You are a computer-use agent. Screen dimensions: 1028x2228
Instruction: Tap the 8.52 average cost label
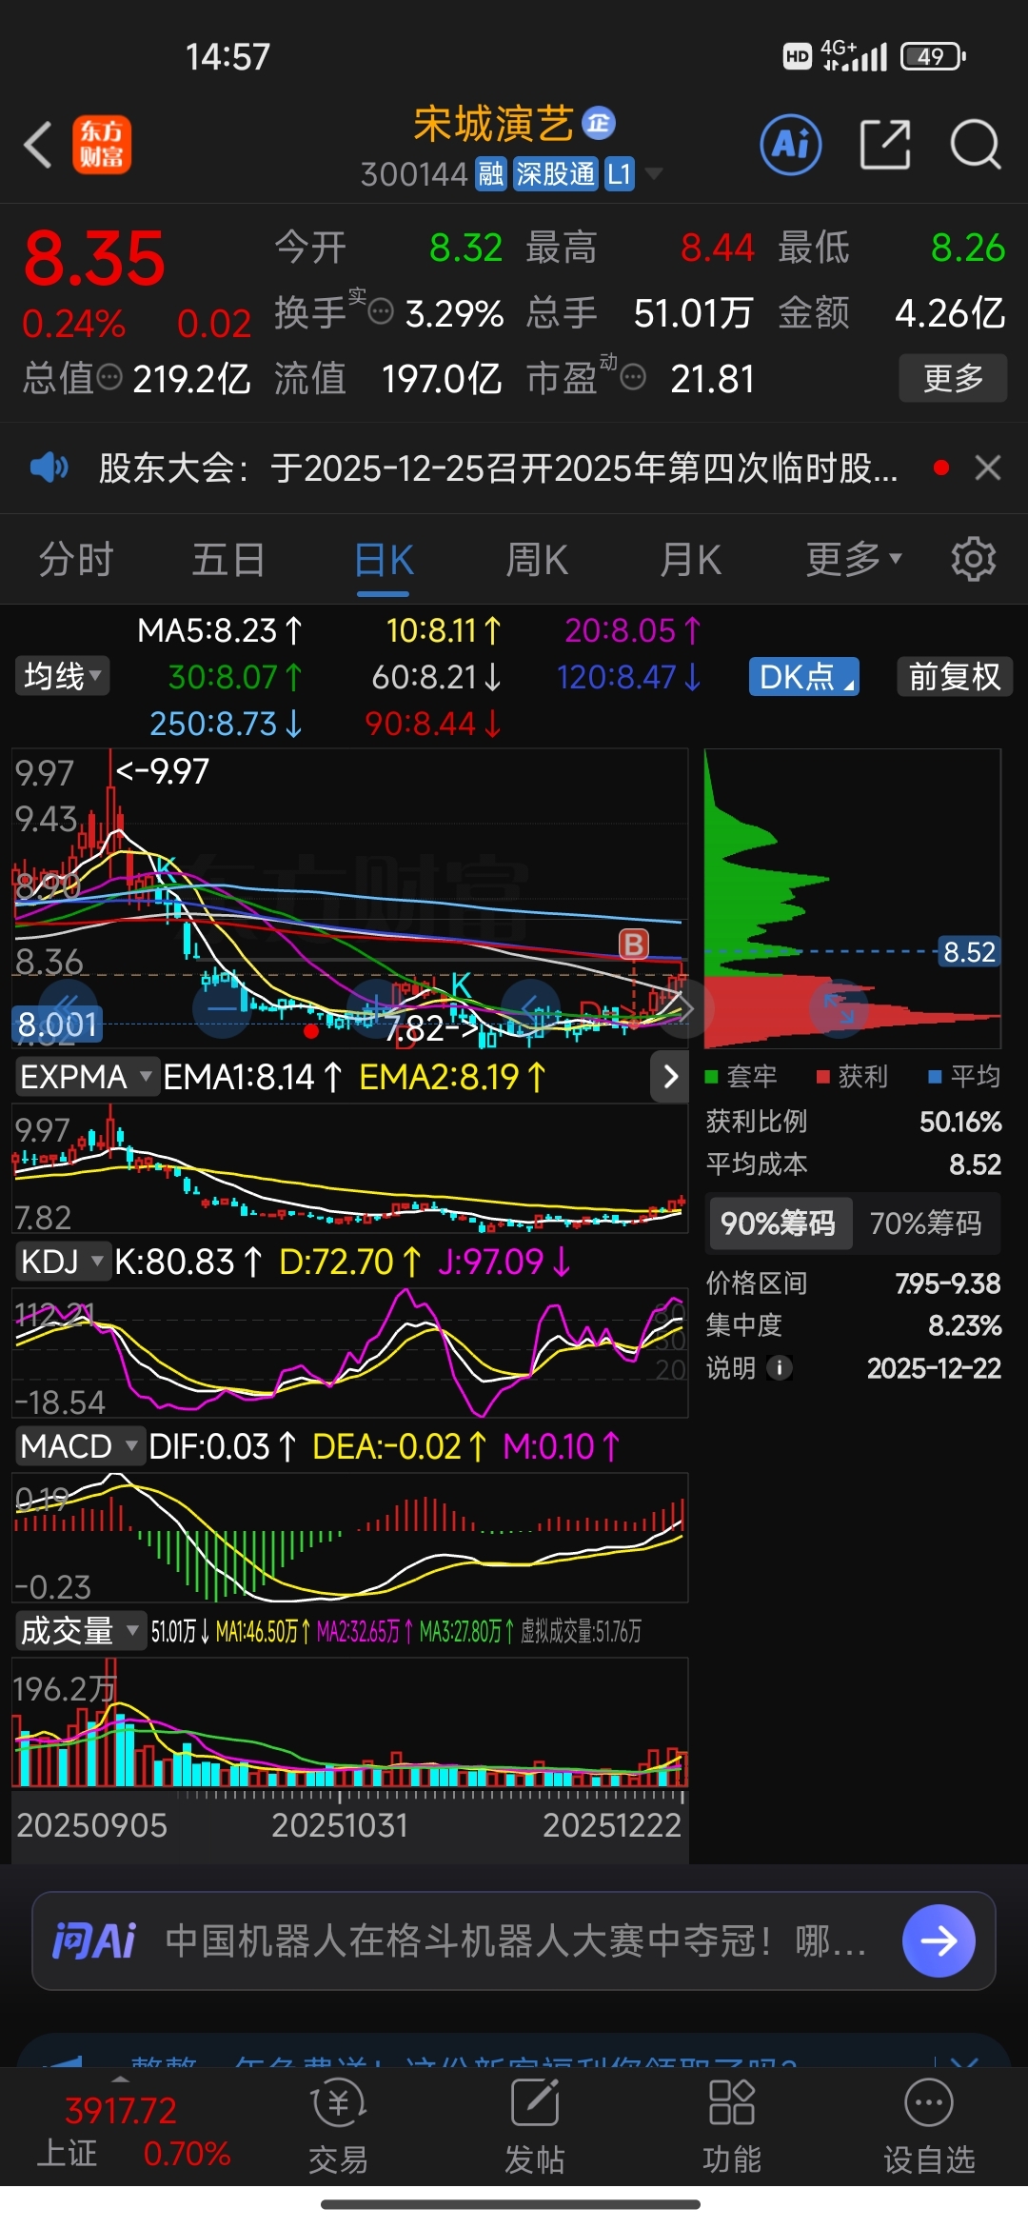tap(969, 951)
